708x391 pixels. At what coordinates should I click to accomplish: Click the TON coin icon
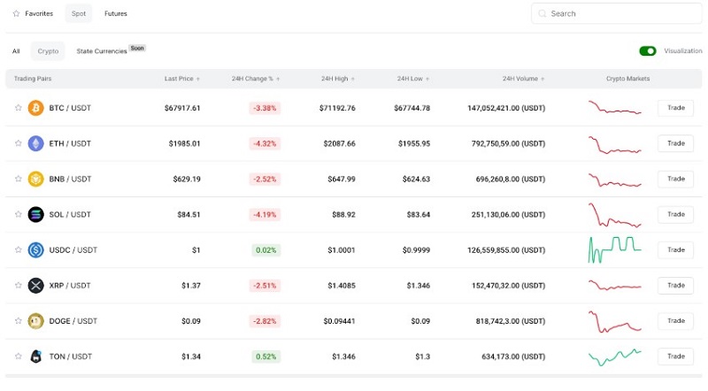click(x=35, y=356)
